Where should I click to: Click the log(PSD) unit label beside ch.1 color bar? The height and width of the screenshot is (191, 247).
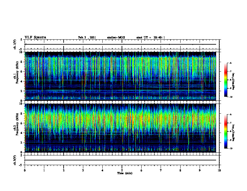coord(234,81)
